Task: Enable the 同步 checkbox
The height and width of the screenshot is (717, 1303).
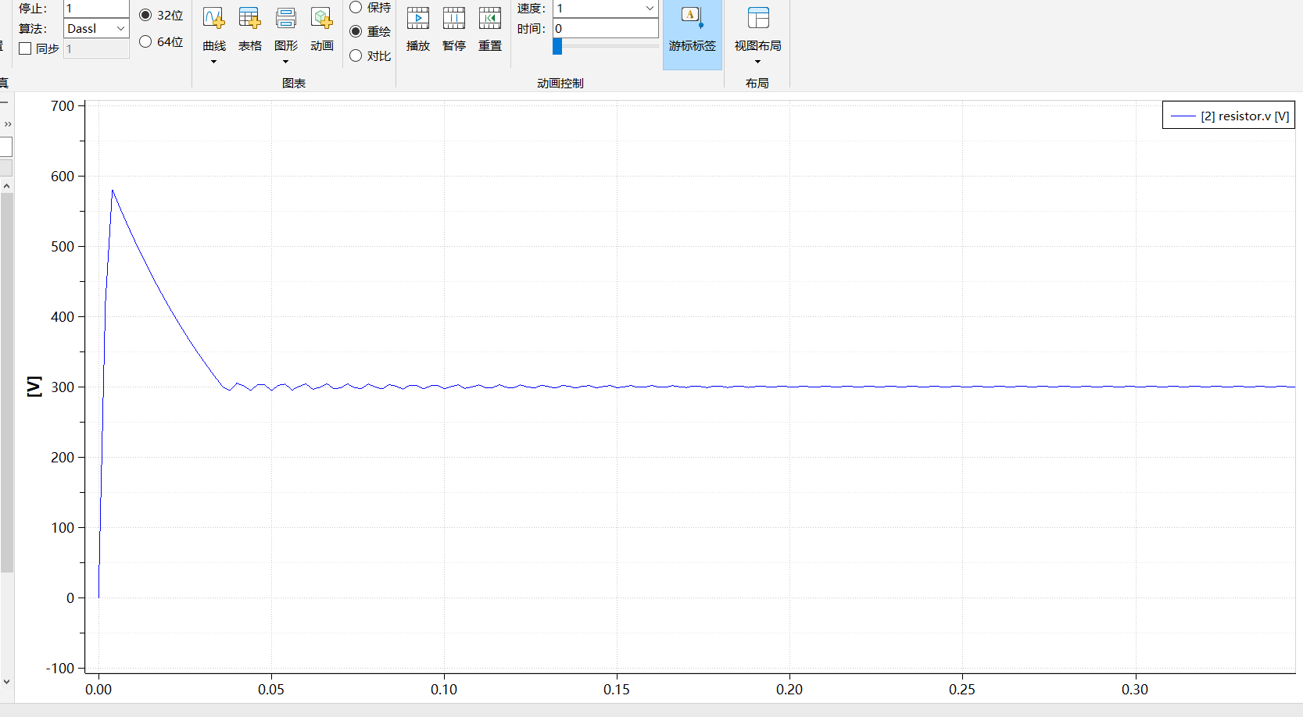Action: click(x=25, y=48)
